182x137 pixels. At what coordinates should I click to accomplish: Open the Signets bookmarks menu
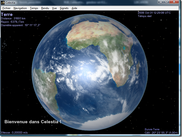pos(64,8)
